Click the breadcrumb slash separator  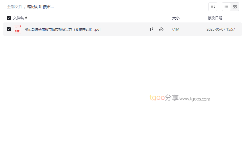point(25,7)
